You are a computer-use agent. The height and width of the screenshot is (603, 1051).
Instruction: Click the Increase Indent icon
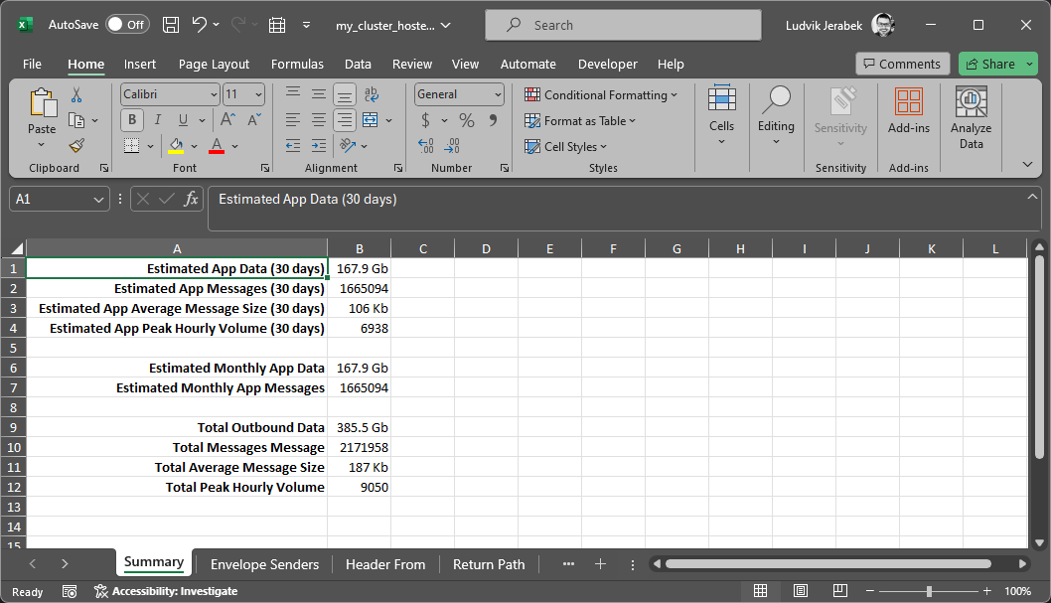[x=319, y=146]
